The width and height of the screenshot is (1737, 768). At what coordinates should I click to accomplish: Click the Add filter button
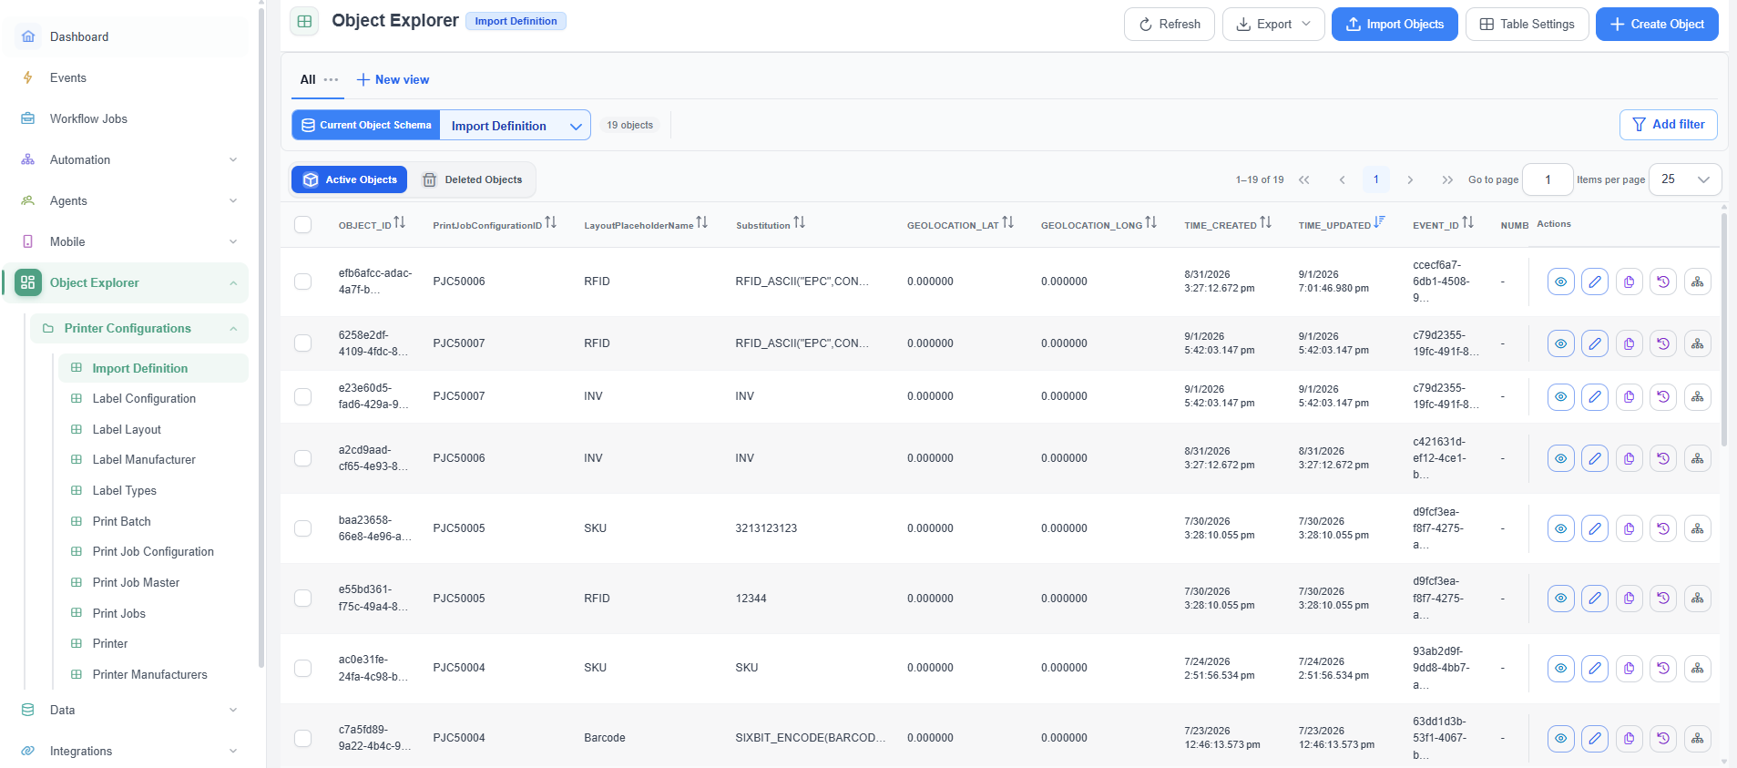pos(1668,124)
